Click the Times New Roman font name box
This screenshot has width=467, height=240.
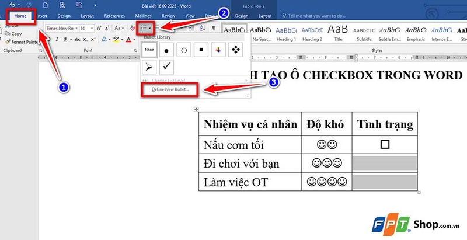tap(60, 28)
